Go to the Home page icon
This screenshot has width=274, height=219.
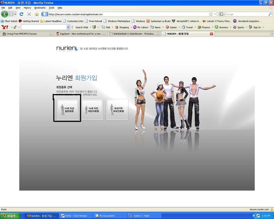[37, 14]
